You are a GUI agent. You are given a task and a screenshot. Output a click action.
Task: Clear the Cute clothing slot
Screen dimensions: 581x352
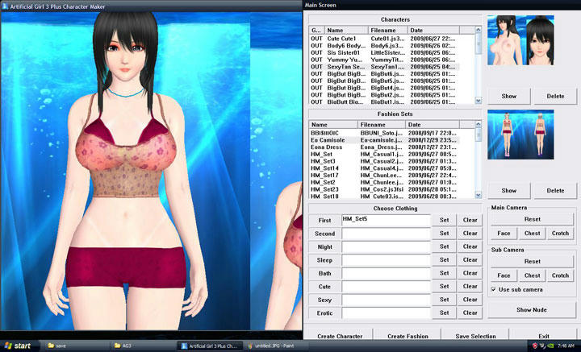pos(470,287)
